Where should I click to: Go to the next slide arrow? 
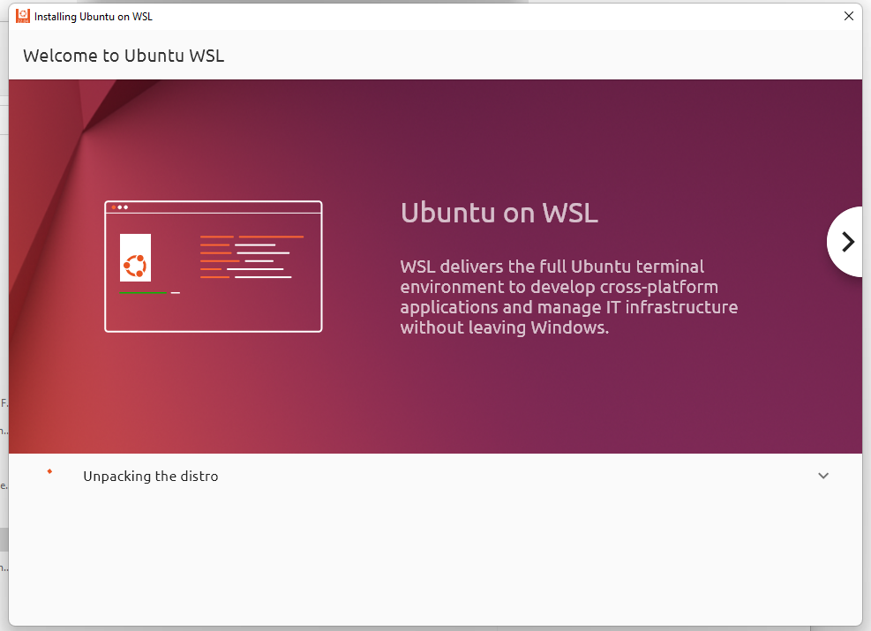tap(847, 242)
